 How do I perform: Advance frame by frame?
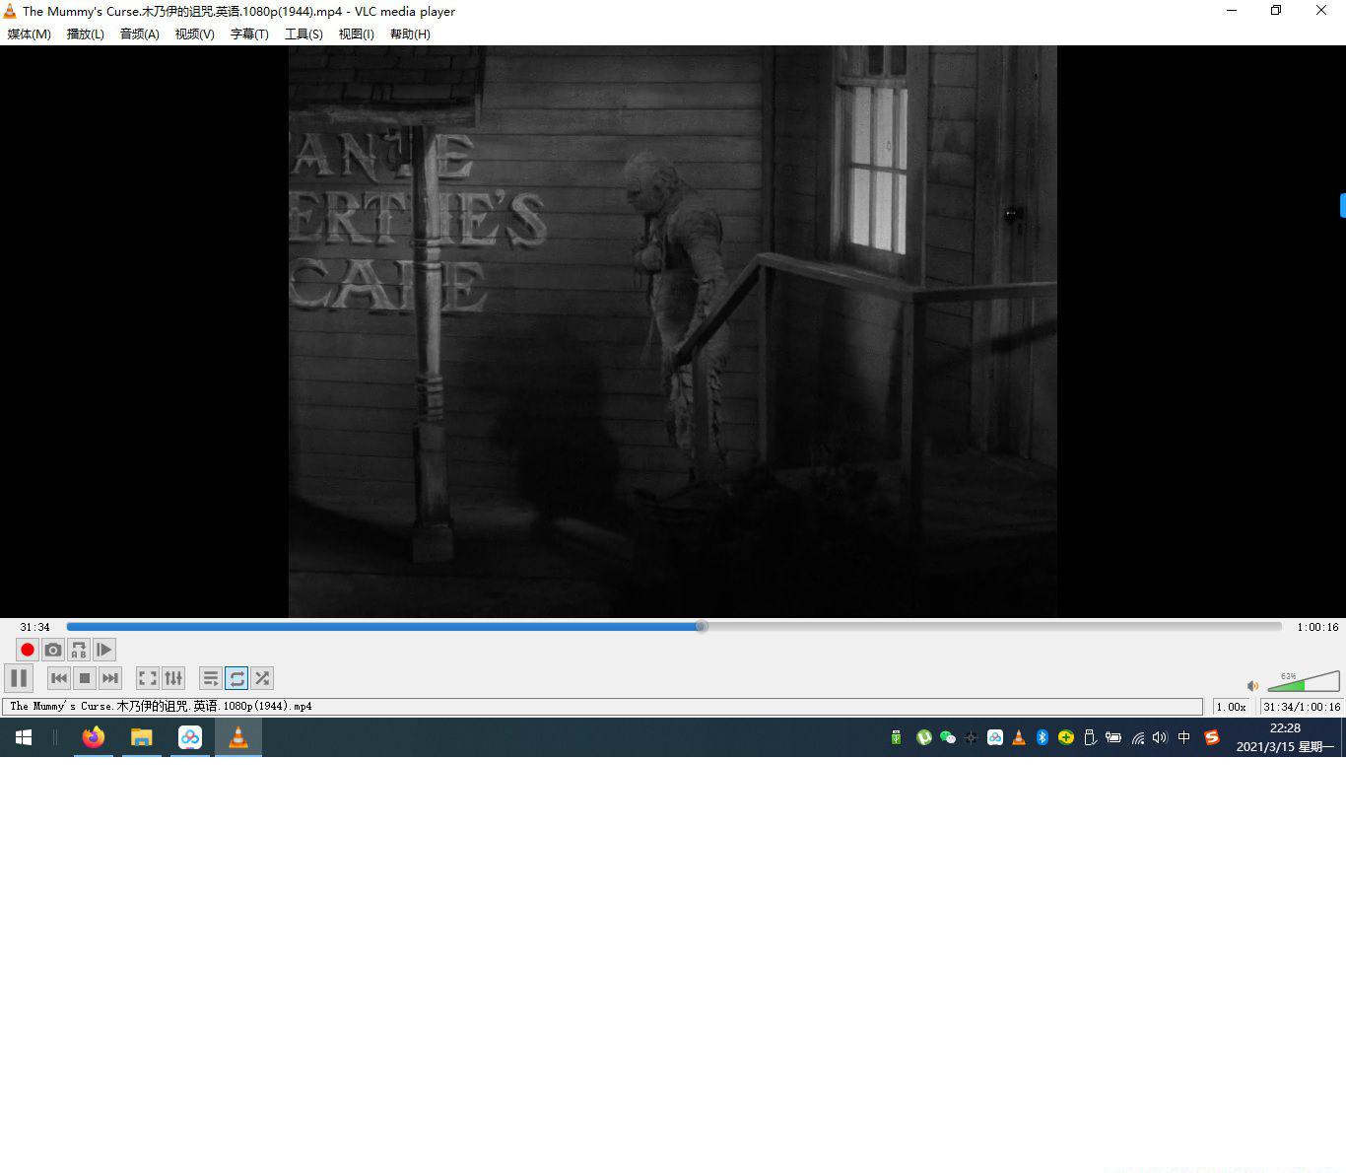[x=104, y=650]
